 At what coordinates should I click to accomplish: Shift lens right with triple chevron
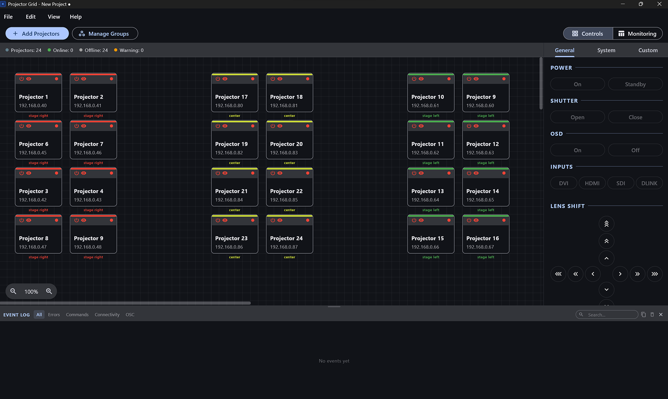(654, 274)
